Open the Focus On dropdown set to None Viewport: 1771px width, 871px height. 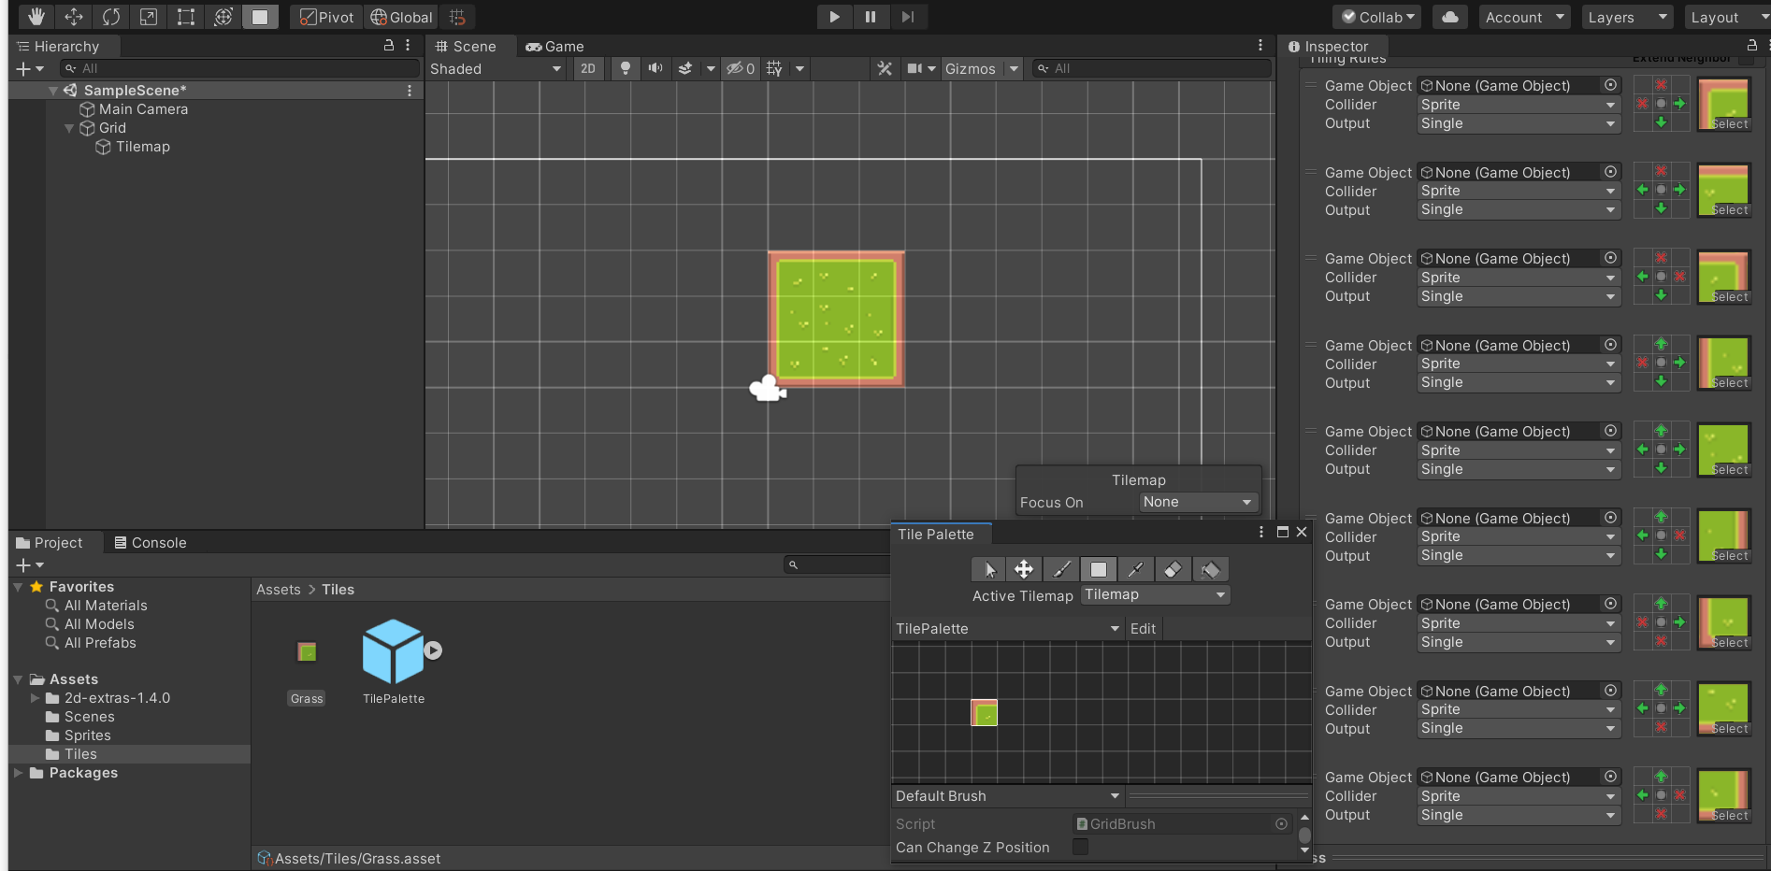(x=1198, y=502)
